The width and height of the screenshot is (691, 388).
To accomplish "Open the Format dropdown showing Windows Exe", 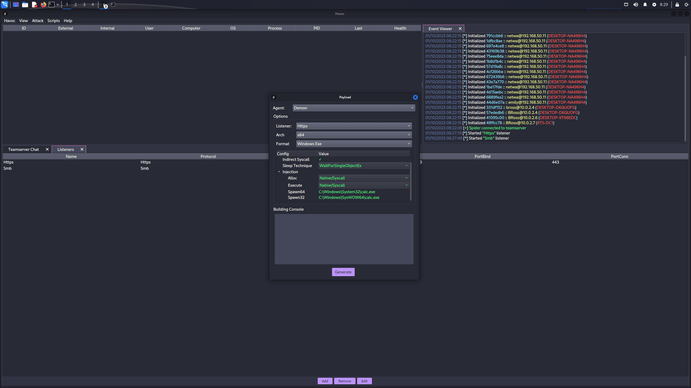I will (354, 144).
